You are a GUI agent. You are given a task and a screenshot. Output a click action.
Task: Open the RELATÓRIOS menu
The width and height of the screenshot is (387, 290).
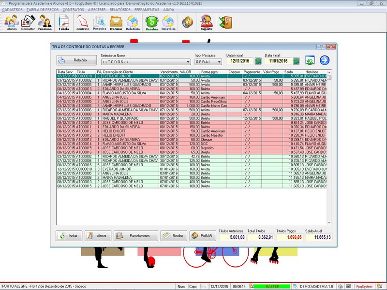[x=120, y=10]
